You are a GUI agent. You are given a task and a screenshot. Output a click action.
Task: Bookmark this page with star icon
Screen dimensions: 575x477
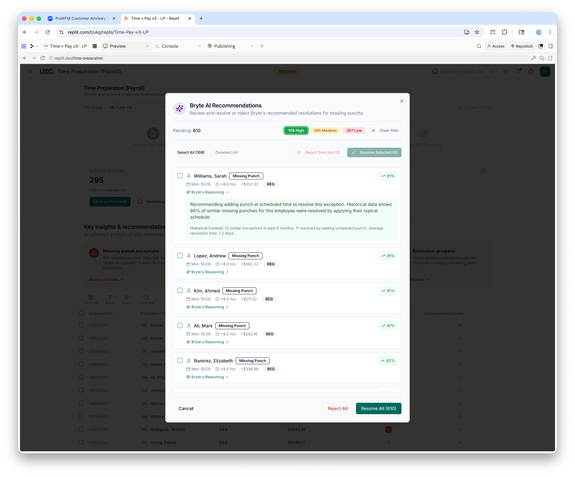click(x=477, y=32)
